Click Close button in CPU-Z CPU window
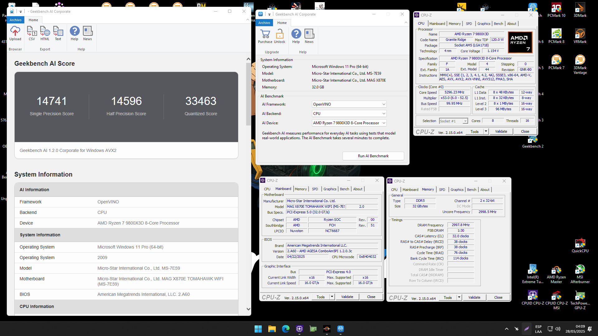This screenshot has height=336, width=598. pyautogui.click(x=525, y=131)
